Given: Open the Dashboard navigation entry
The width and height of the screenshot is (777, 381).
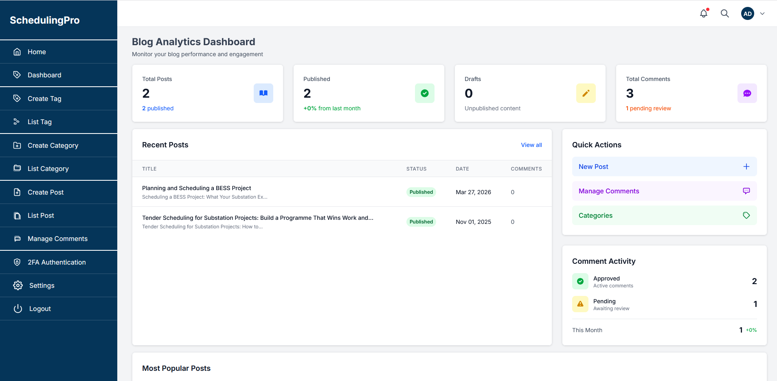Looking at the screenshot, I should pyautogui.click(x=44, y=75).
